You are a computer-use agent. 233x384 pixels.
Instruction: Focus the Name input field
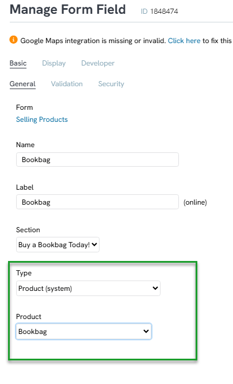[x=97, y=160]
